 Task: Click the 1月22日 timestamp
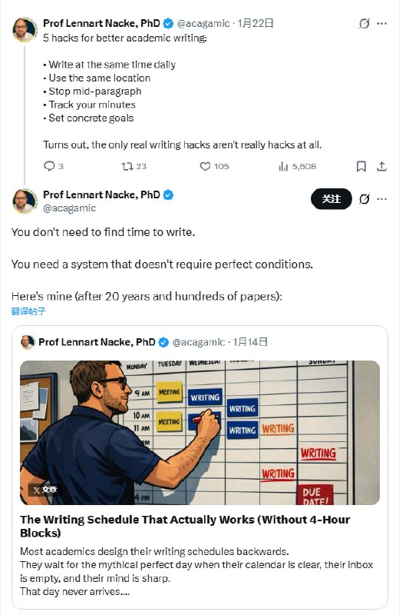click(x=256, y=23)
